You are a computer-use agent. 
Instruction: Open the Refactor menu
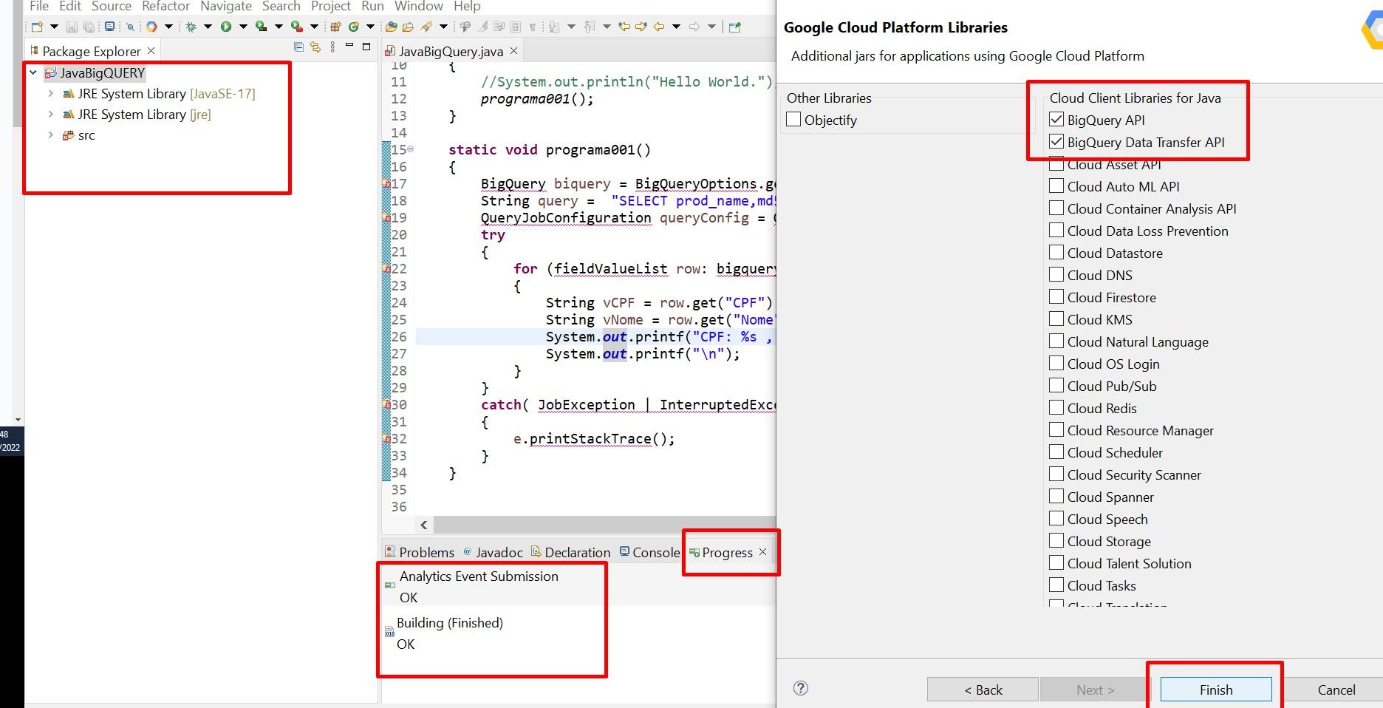(x=165, y=6)
